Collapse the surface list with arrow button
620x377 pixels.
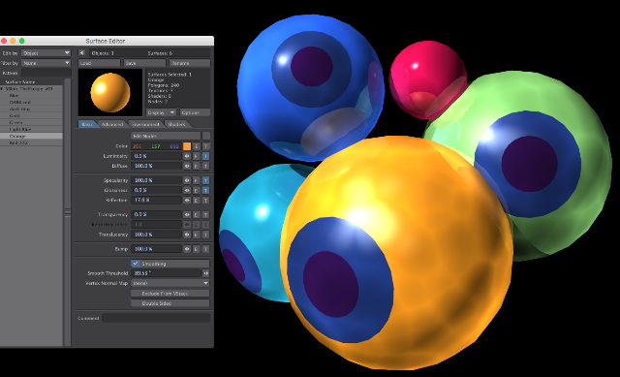[81, 52]
